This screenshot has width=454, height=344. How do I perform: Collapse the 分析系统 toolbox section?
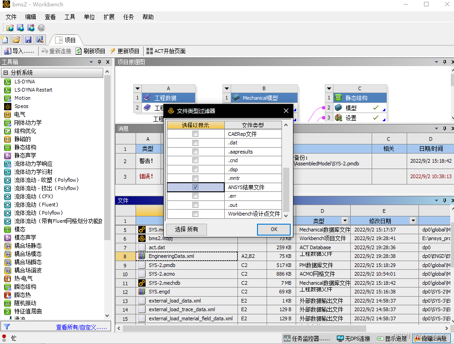pos(5,73)
